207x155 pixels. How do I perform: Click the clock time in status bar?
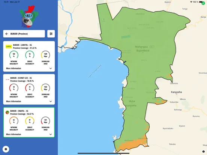pos(6,2)
